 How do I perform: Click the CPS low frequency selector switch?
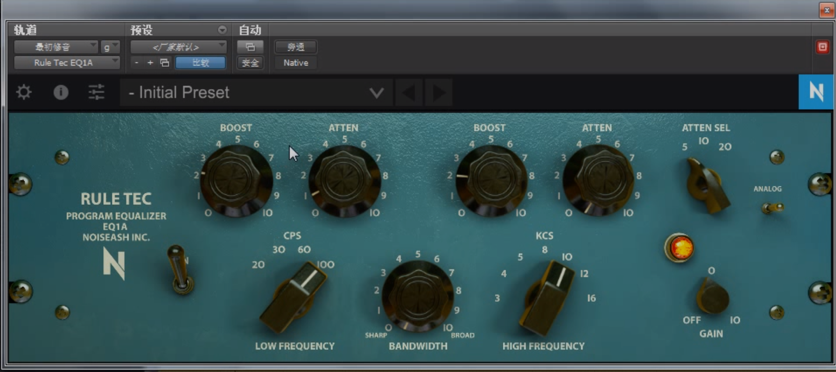tap(294, 298)
